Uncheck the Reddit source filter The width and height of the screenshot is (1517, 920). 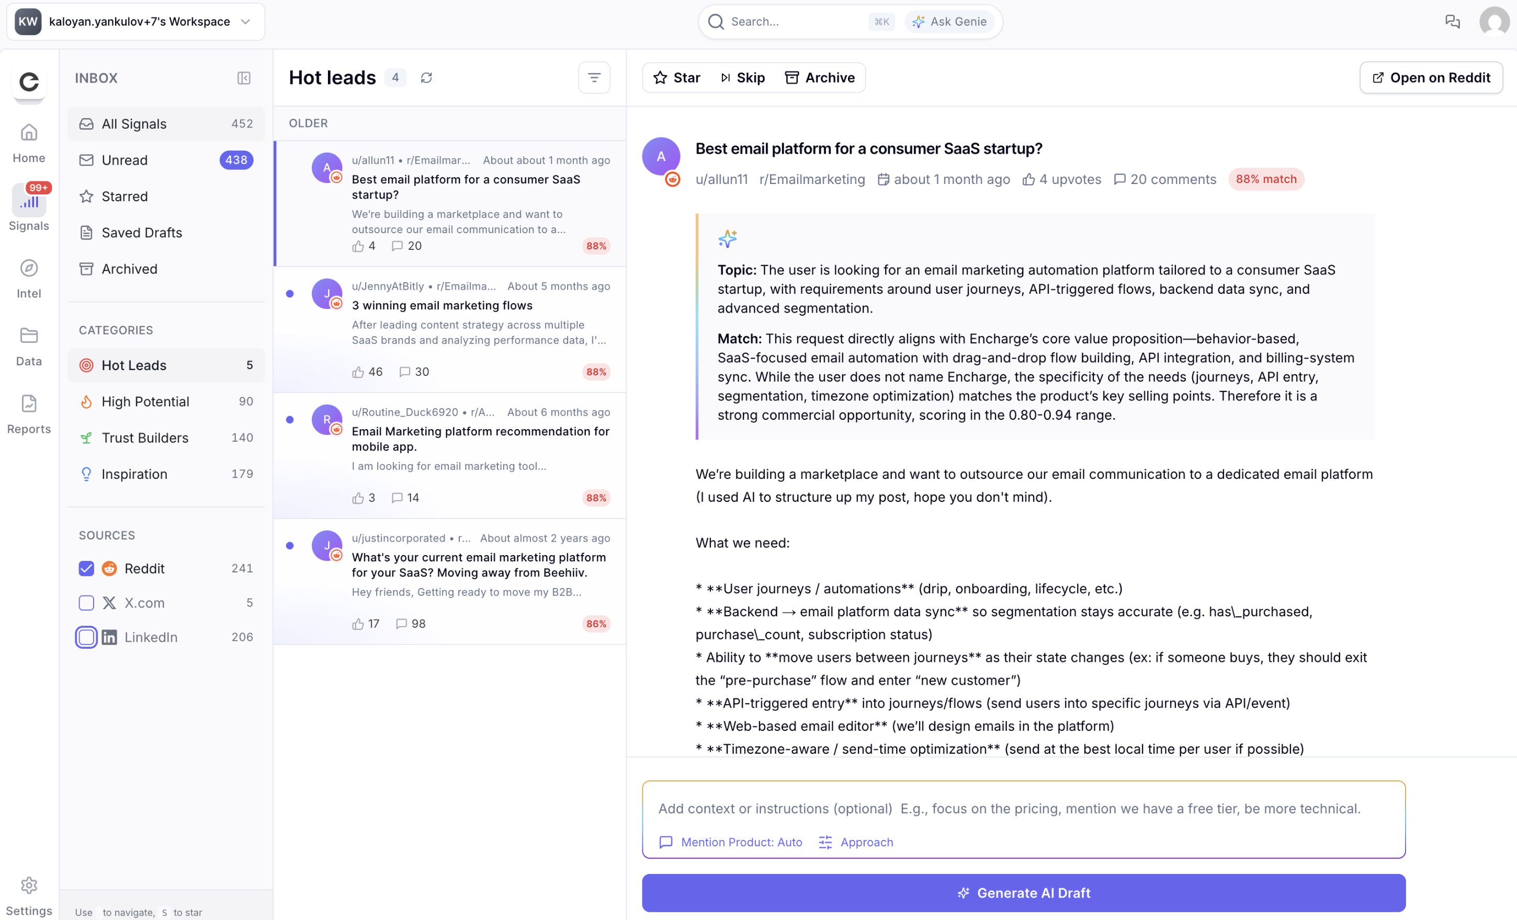(86, 568)
